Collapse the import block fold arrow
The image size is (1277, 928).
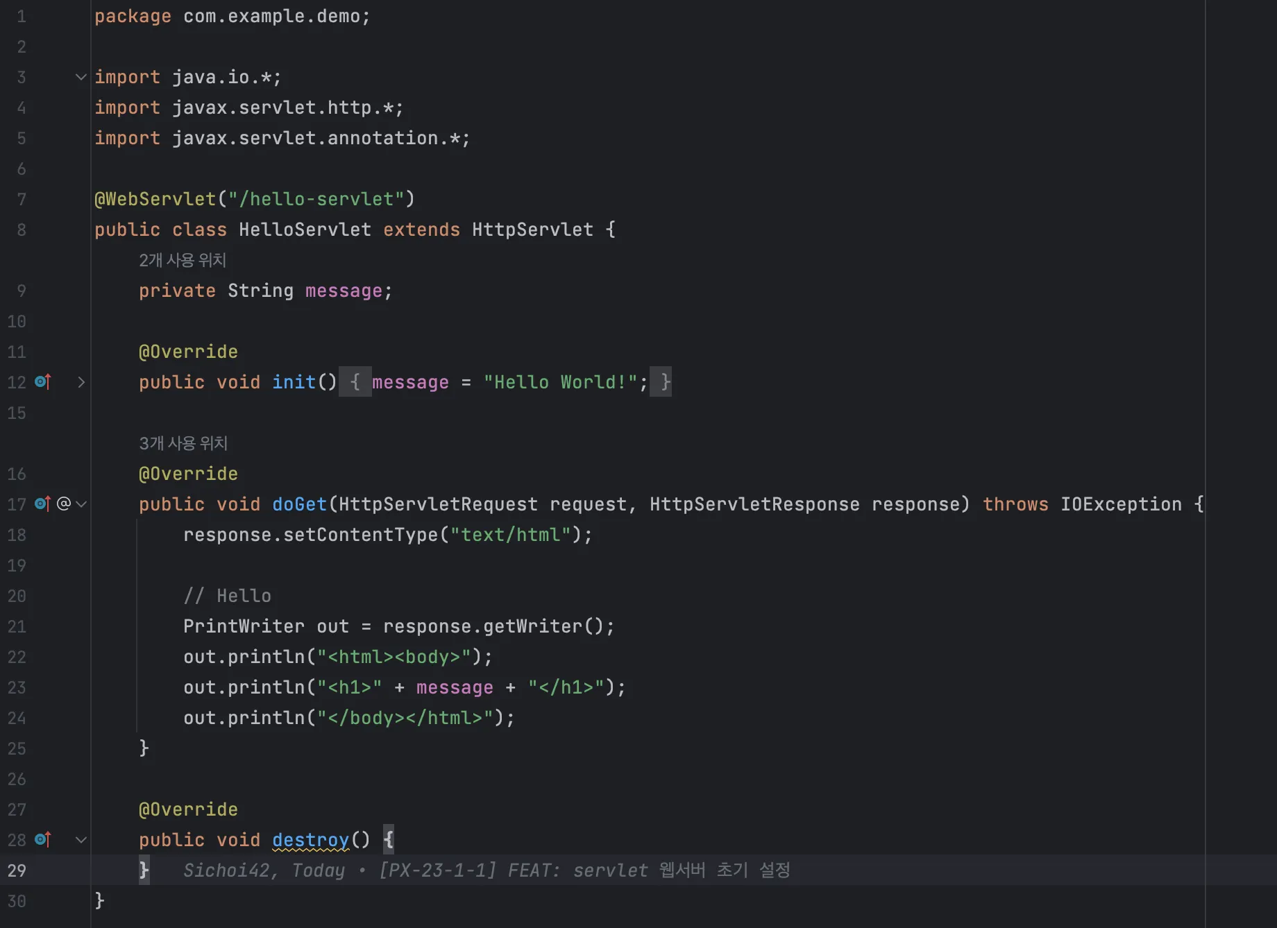pos(81,77)
